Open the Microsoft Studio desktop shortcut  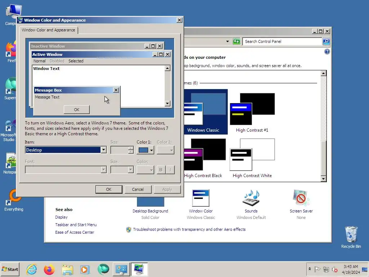click(x=9, y=131)
